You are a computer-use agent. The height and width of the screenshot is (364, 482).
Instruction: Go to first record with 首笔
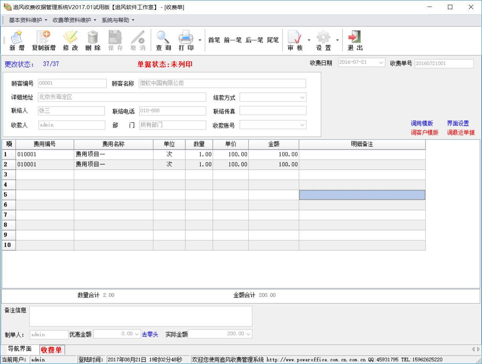click(214, 40)
